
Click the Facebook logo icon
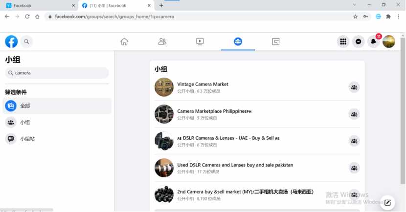11,42
